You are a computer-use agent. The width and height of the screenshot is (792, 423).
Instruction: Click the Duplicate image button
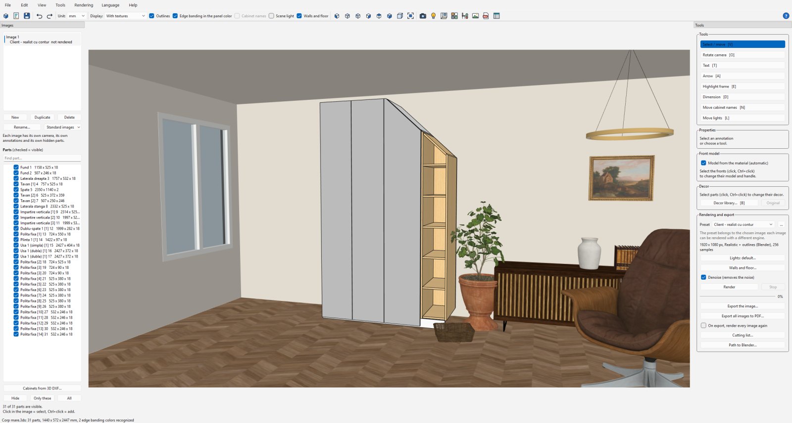43,118
